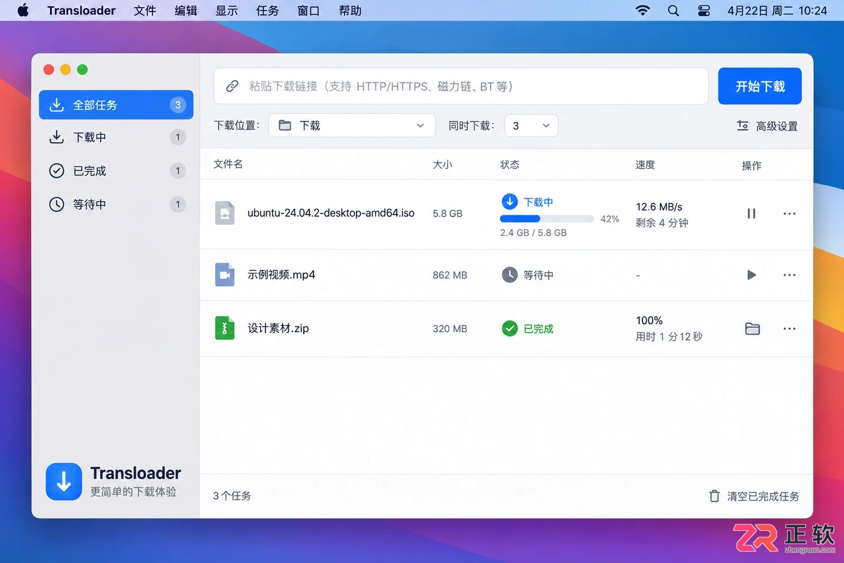Click the link icon in URL field

[x=232, y=86]
